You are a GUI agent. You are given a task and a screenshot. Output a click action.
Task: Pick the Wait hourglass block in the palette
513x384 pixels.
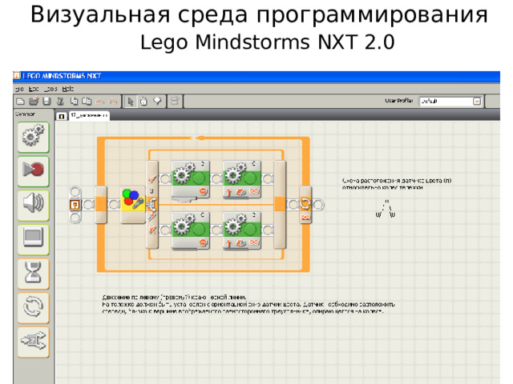(x=34, y=274)
